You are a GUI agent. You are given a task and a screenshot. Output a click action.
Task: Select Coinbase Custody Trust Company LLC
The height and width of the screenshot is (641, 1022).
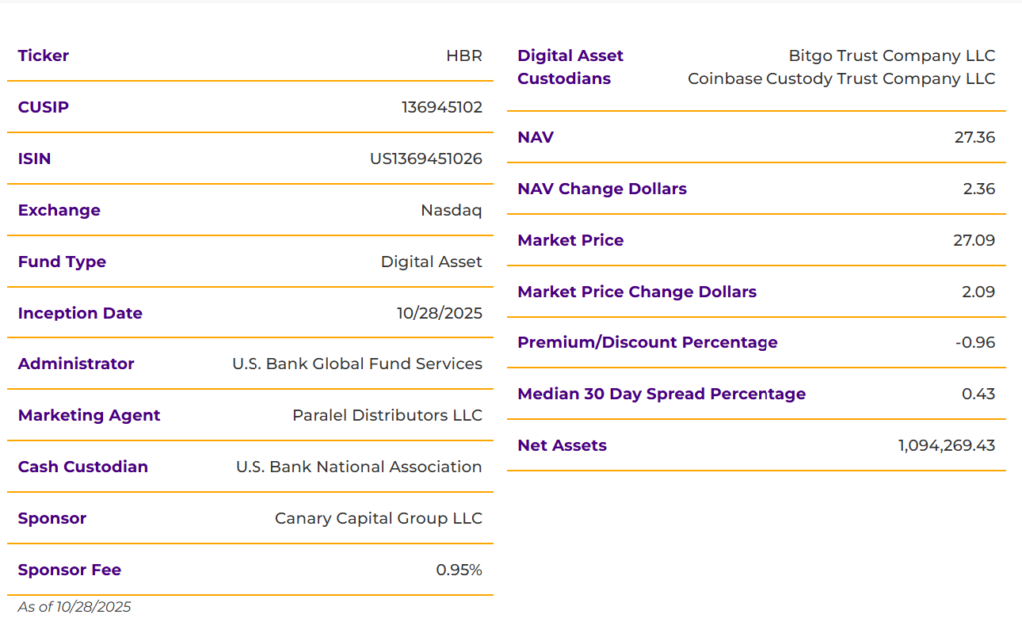click(x=841, y=79)
